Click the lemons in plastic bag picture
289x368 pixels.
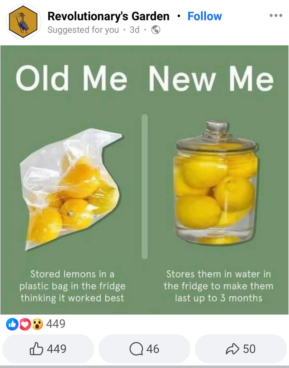click(72, 189)
